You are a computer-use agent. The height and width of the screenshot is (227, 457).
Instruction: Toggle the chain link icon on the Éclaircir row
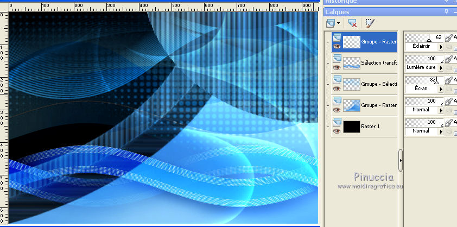(x=449, y=37)
